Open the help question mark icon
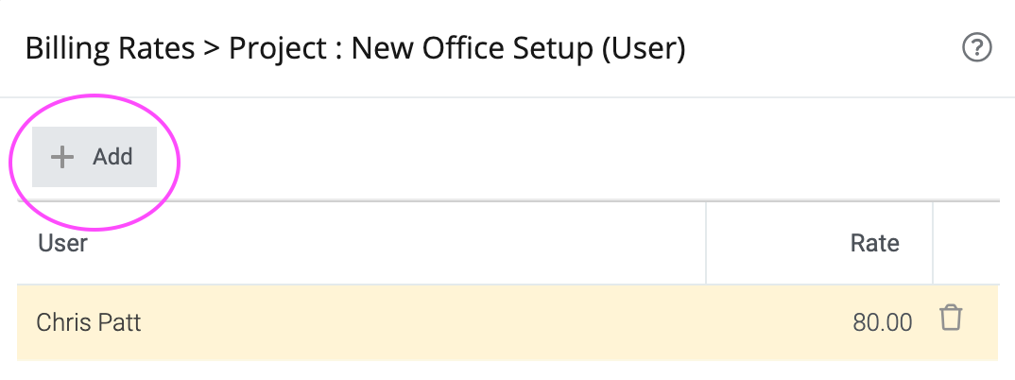The height and width of the screenshot is (380, 1015). (977, 48)
